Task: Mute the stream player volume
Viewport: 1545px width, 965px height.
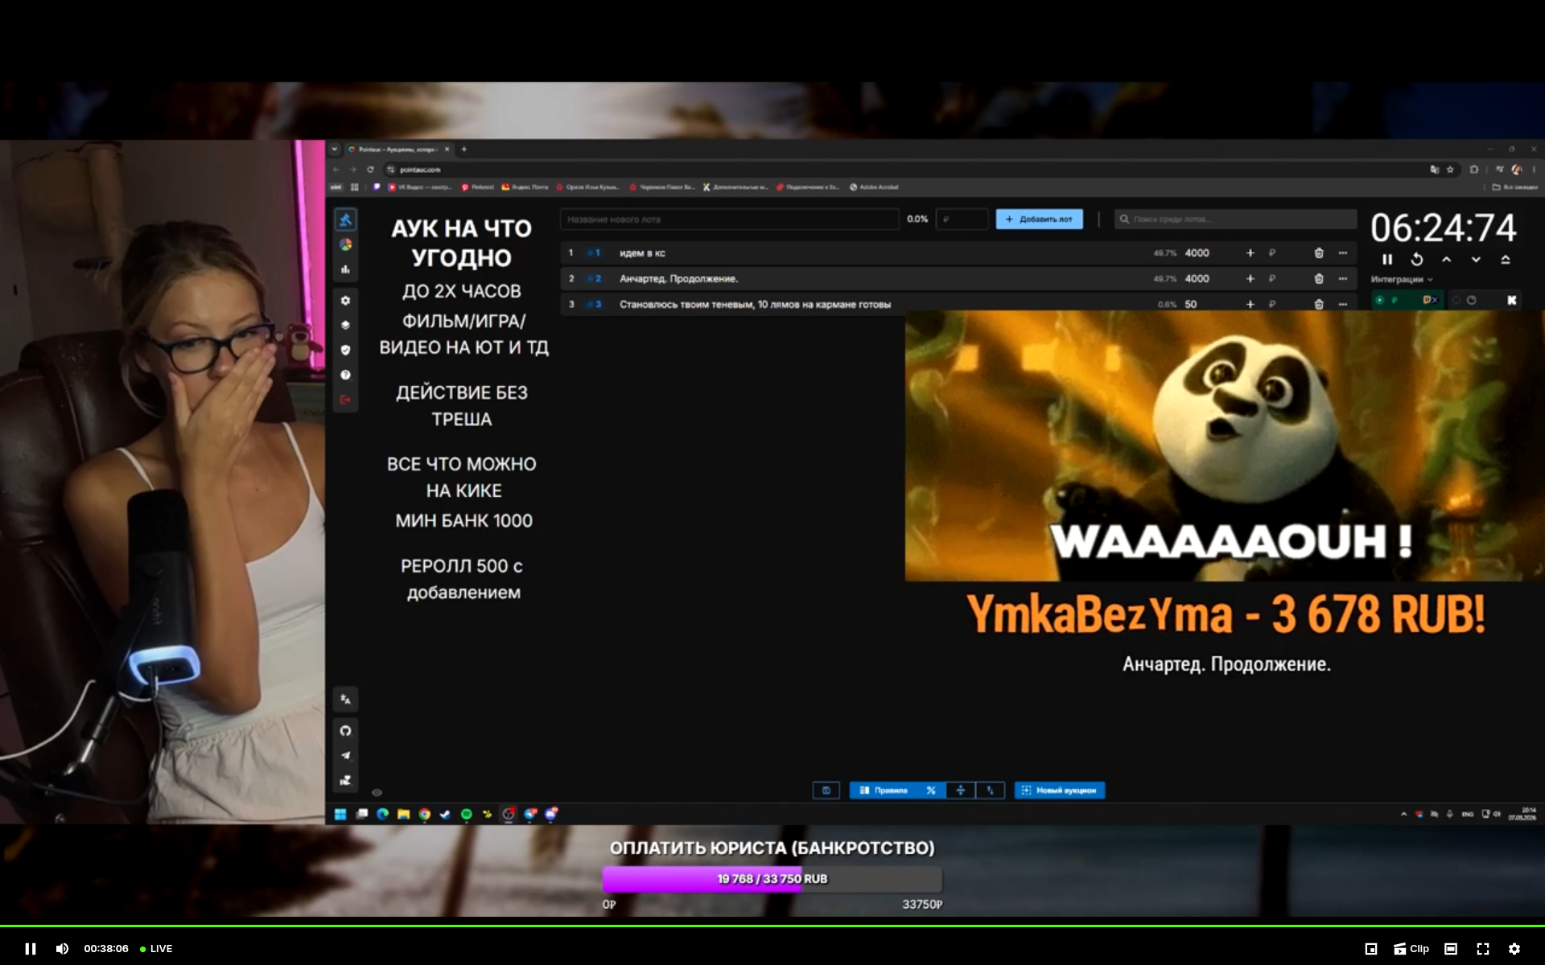Action: coord(62,949)
